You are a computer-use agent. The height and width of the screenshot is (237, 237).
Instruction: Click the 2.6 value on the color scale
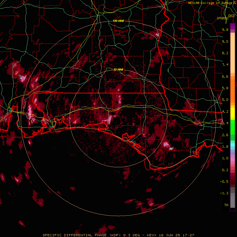pos(225,135)
